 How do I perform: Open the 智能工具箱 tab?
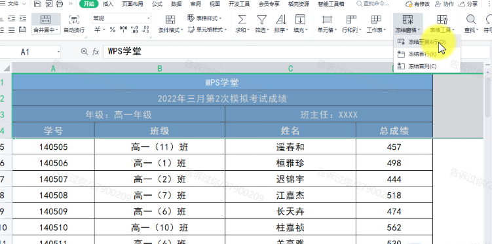(331, 4)
